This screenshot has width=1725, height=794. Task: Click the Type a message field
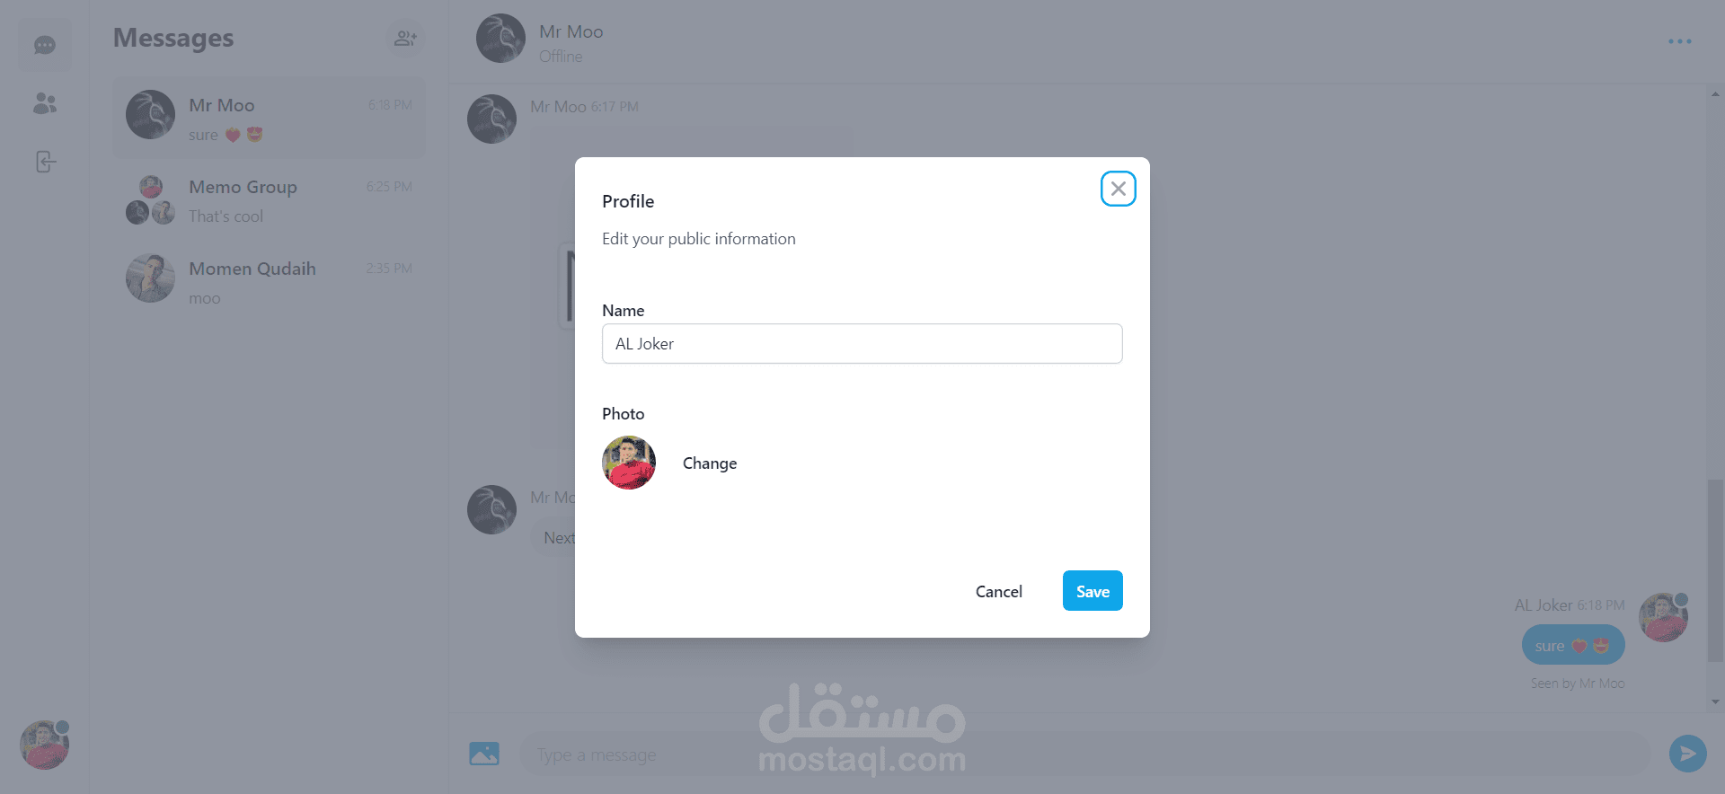point(1084,754)
